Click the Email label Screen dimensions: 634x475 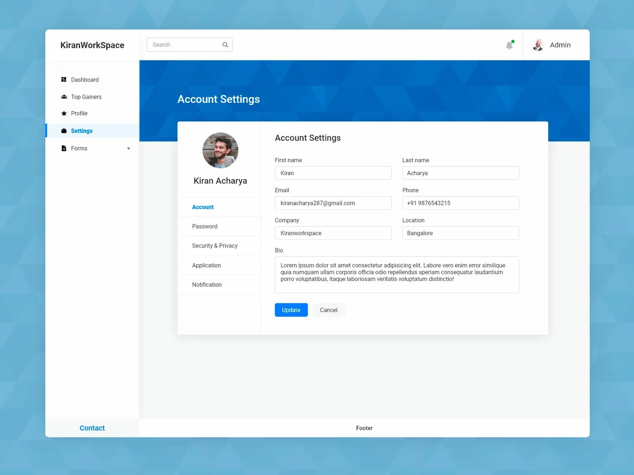(282, 190)
